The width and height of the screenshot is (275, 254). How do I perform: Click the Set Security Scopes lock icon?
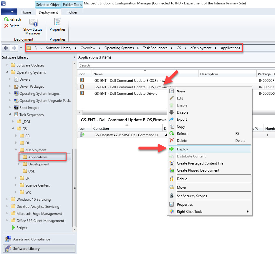click(x=172, y=196)
